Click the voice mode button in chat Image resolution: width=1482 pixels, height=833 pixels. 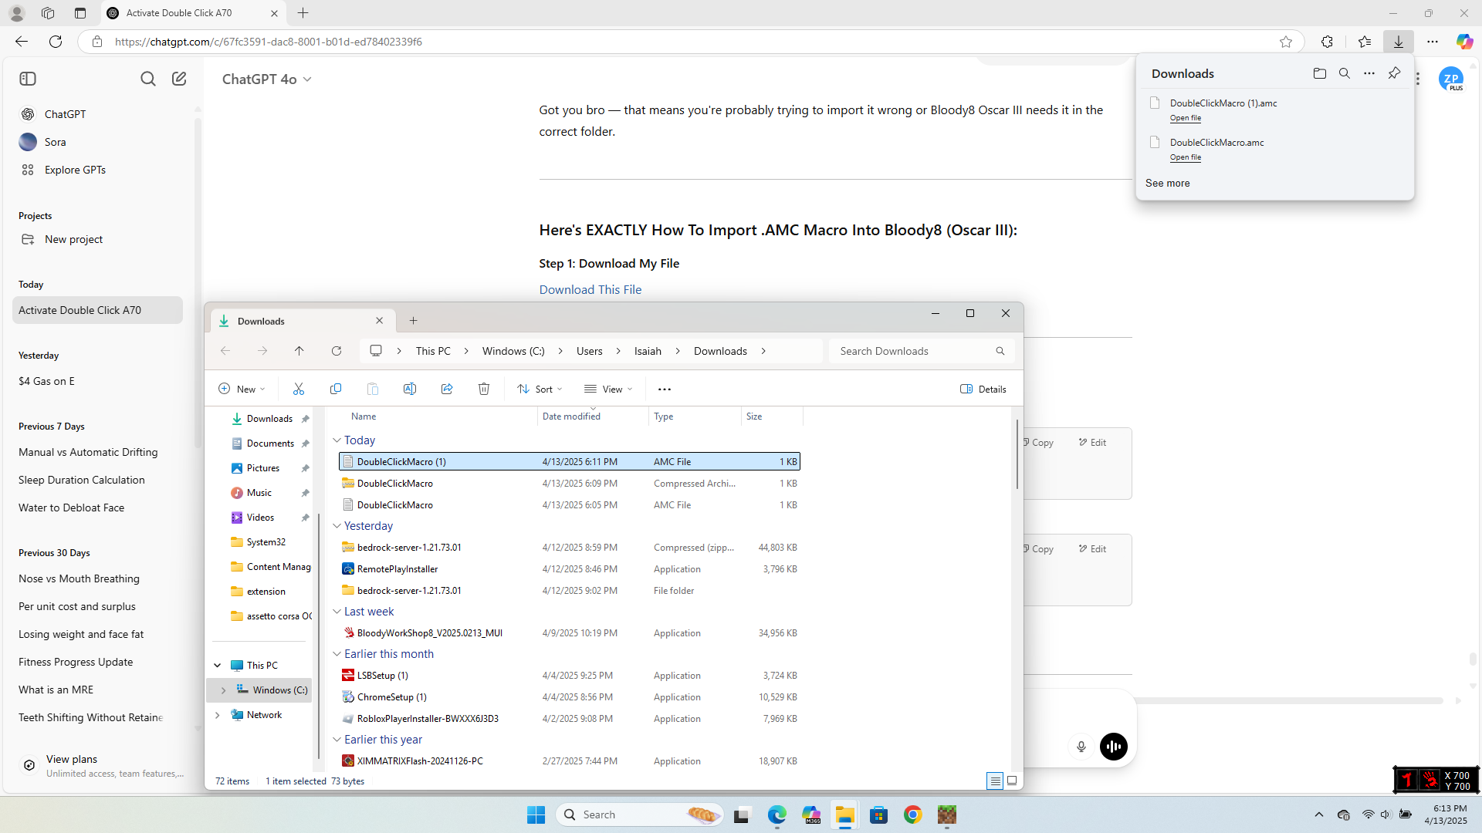pyautogui.click(x=1113, y=746)
